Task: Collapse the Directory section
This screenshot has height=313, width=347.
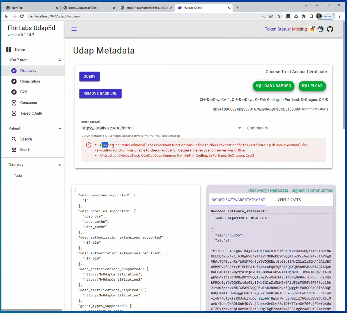Action: click(60, 165)
